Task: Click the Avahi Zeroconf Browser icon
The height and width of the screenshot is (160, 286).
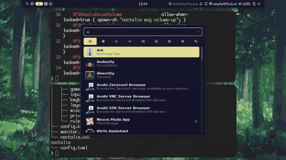Action: (90, 87)
